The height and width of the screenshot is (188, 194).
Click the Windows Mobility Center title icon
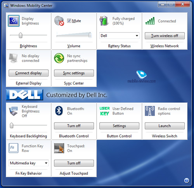6,5
